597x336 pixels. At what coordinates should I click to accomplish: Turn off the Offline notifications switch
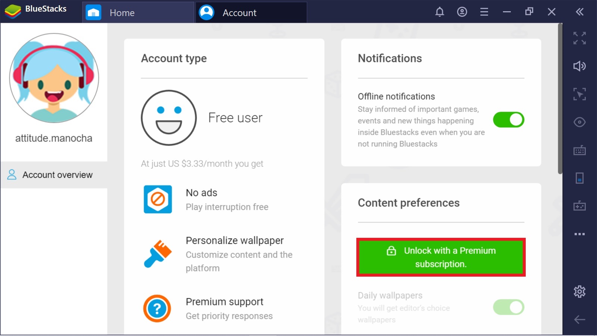[509, 120]
